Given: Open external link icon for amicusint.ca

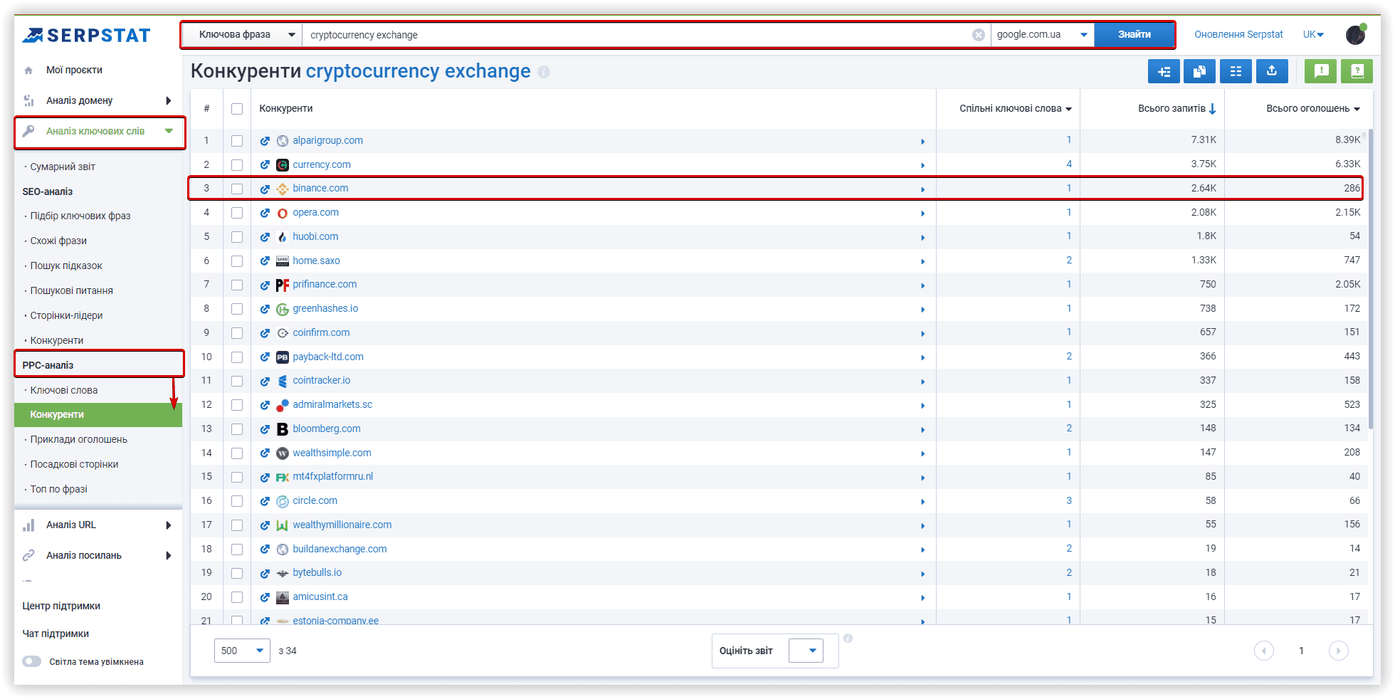Looking at the screenshot, I should click(x=265, y=597).
